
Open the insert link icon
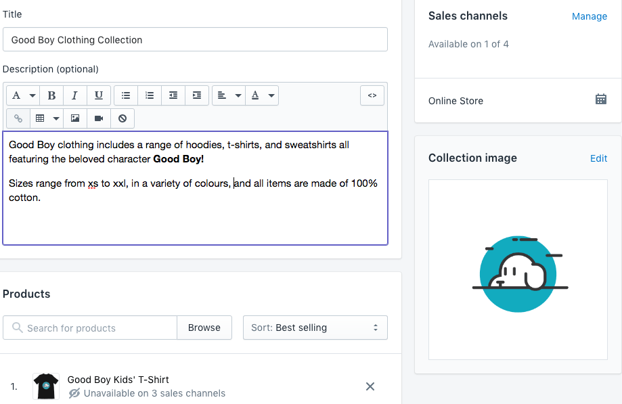(x=18, y=118)
